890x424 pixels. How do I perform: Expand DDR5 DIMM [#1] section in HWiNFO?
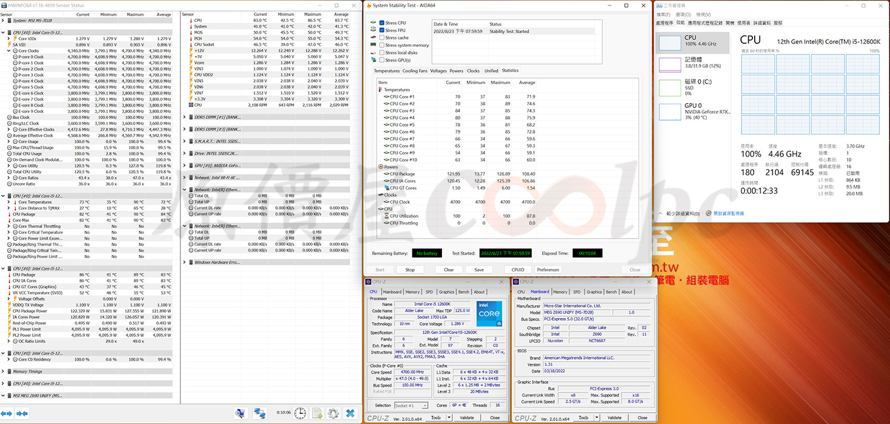(x=185, y=117)
